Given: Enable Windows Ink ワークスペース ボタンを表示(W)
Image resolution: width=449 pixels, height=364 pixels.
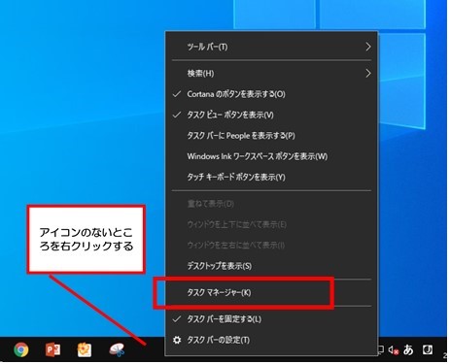Looking at the screenshot, I should click(x=271, y=156).
